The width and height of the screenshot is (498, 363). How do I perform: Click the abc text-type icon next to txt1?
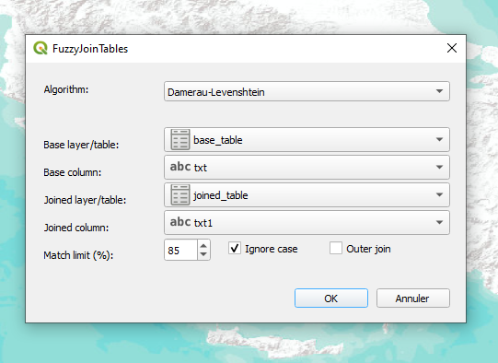[x=180, y=222]
